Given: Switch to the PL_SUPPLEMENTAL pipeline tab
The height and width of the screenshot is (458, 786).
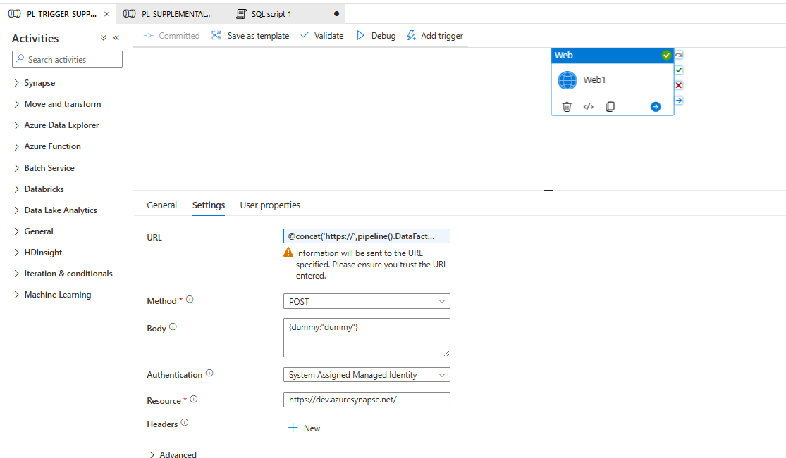Looking at the screenshot, I should pos(173,14).
